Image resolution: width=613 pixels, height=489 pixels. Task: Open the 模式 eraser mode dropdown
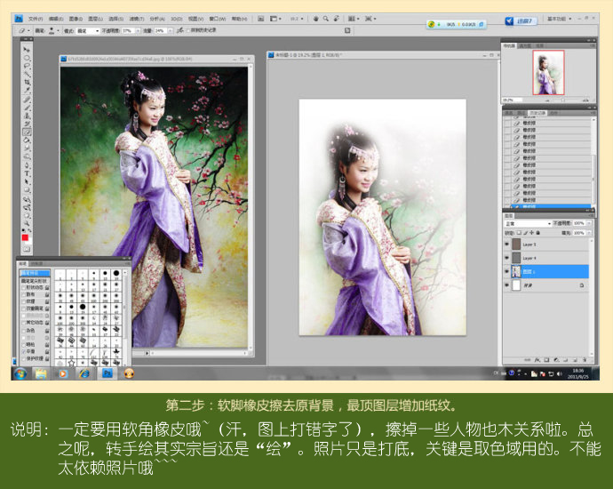click(88, 30)
